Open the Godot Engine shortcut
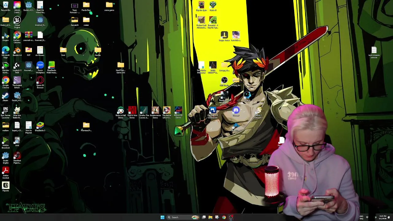 click(x=6, y=158)
